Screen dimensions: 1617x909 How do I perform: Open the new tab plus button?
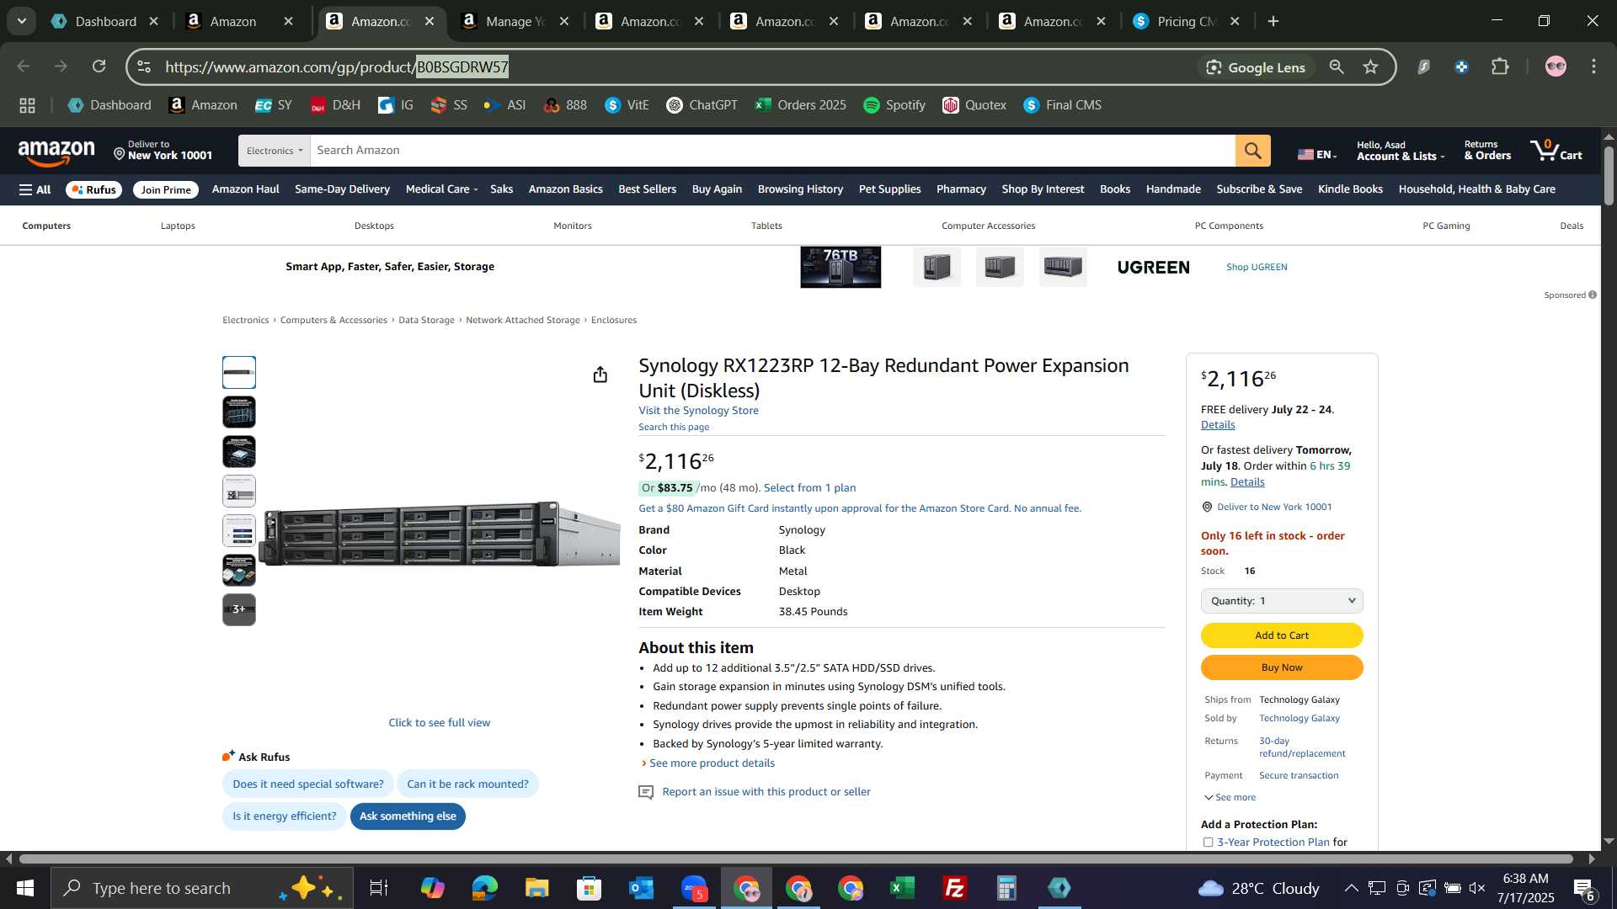coord(1273,21)
